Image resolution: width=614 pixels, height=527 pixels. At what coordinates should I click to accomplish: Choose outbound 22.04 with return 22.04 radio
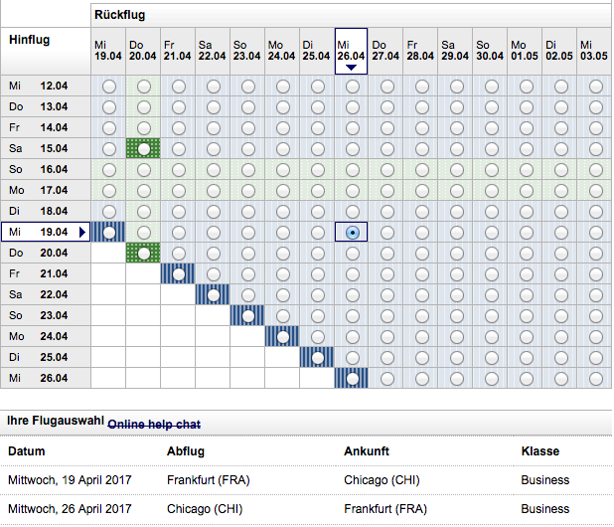tap(214, 294)
